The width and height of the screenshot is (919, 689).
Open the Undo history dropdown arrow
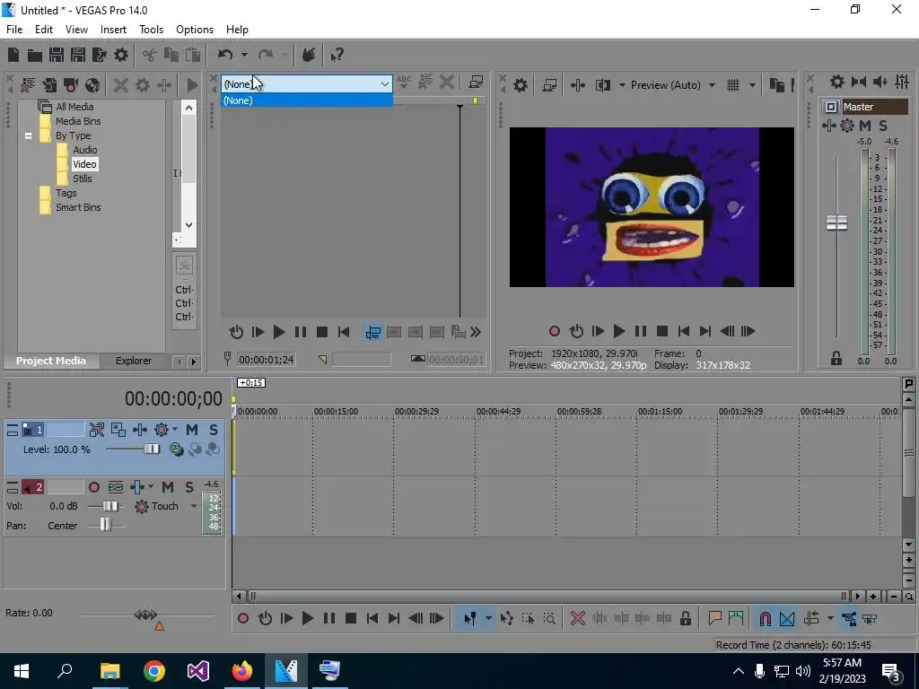pyautogui.click(x=244, y=55)
